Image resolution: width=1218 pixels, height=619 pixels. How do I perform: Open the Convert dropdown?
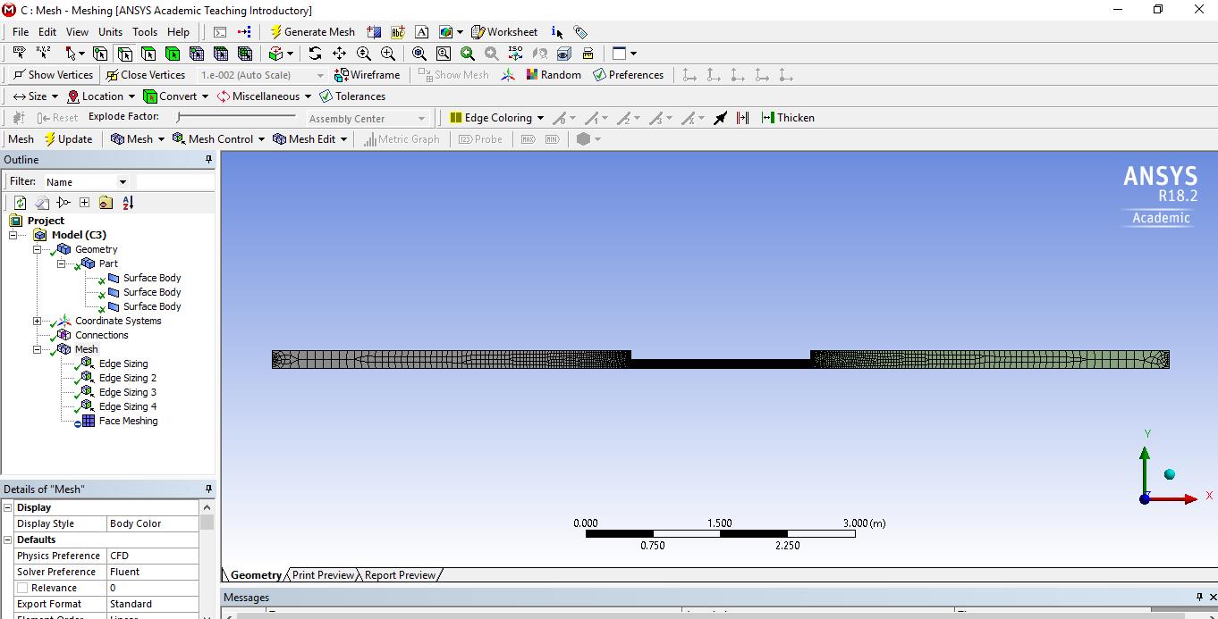point(176,96)
